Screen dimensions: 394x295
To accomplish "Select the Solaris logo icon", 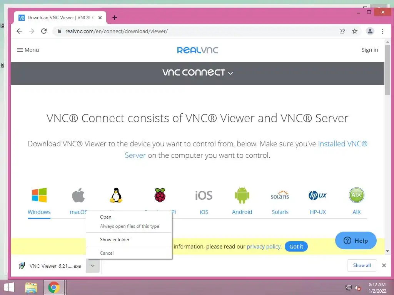I will pyautogui.click(x=280, y=195).
